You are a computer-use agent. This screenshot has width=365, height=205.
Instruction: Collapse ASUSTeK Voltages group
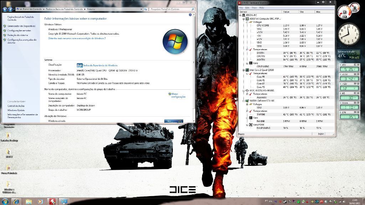pyautogui.click(x=247, y=22)
